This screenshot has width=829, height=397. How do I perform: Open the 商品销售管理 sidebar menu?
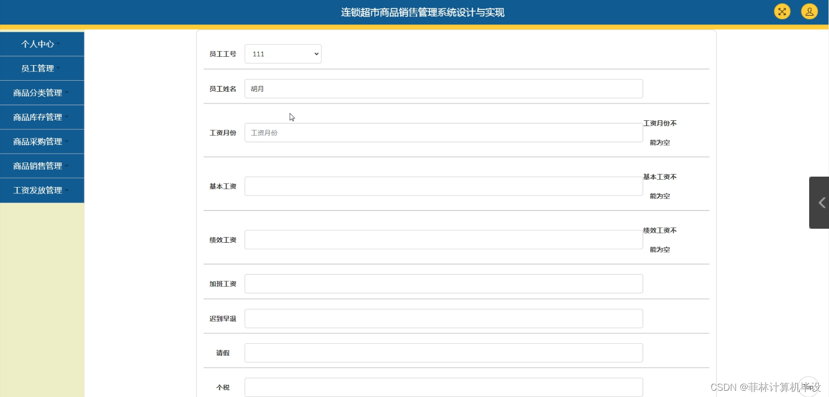tap(42, 166)
